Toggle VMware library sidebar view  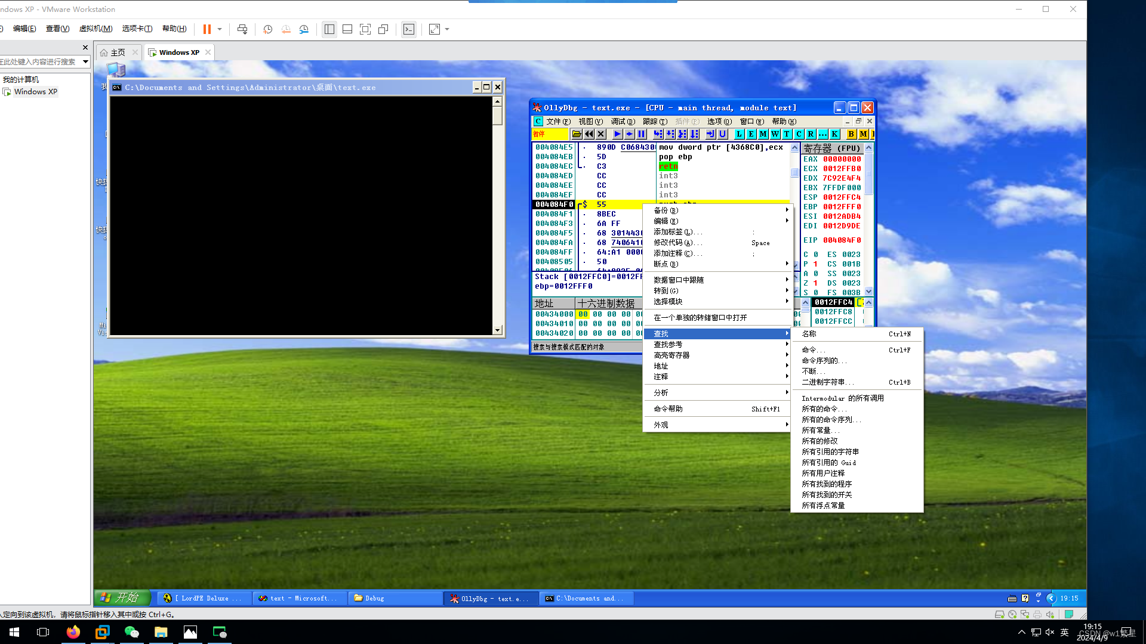point(329,29)
